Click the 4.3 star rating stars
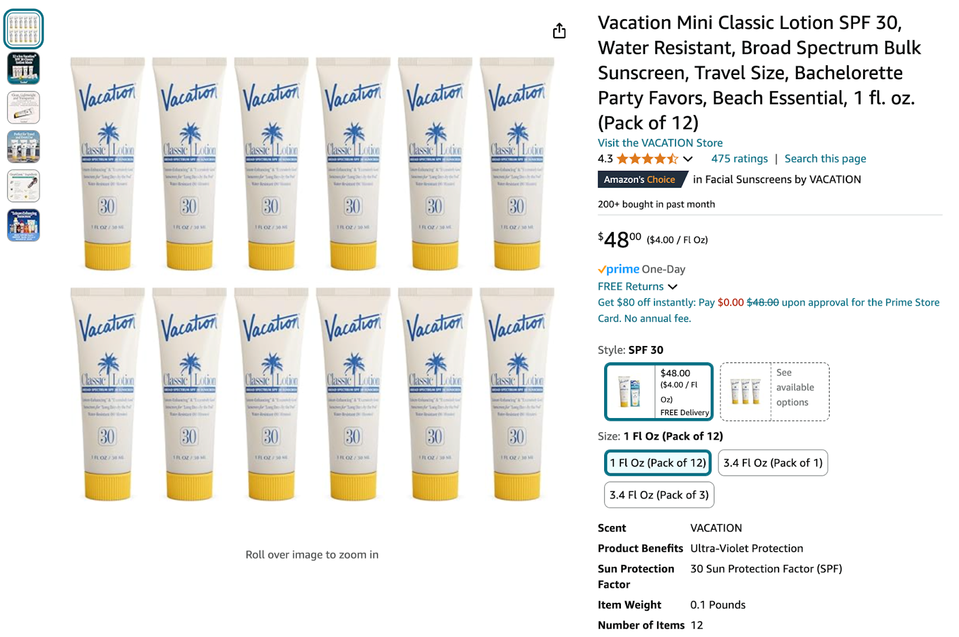 (647, 158)
